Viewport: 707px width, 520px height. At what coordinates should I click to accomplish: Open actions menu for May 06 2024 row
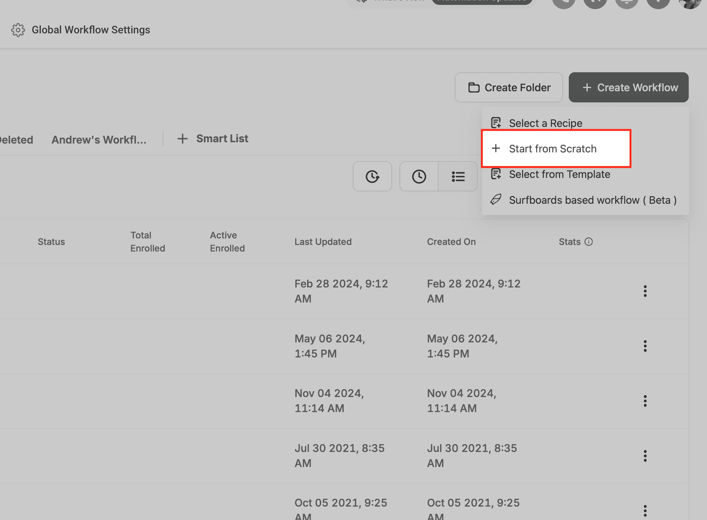point(645,346)
